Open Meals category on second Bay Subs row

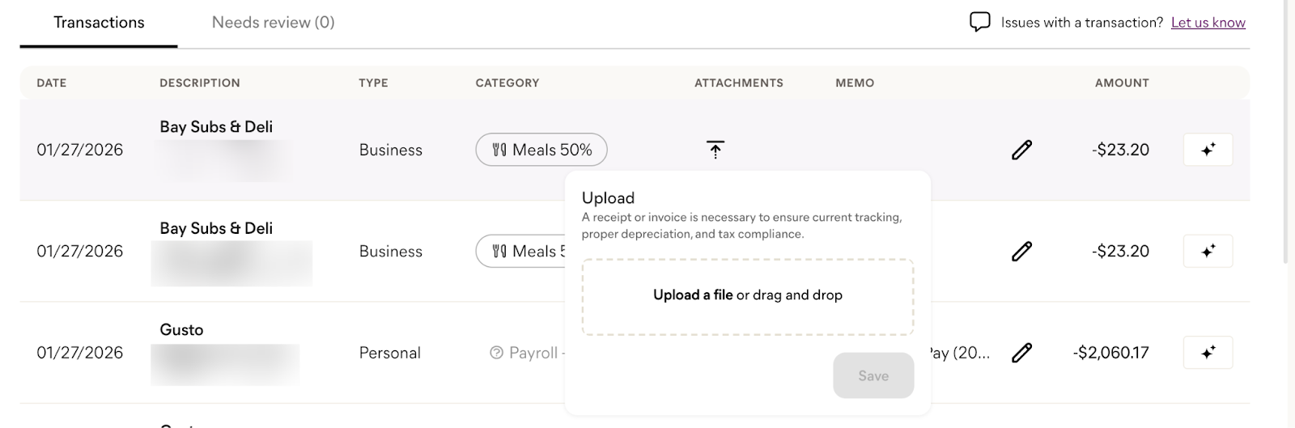[520, 252]
